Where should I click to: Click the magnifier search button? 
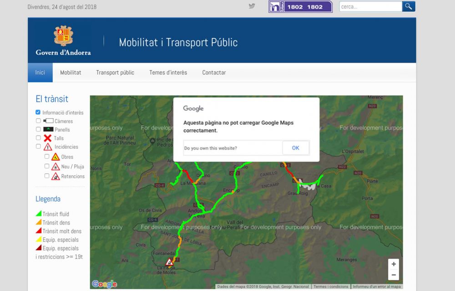(409, 6)
